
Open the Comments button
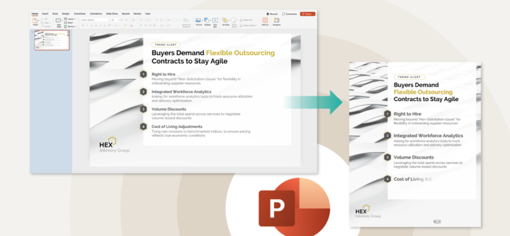[x=290, y=14]
